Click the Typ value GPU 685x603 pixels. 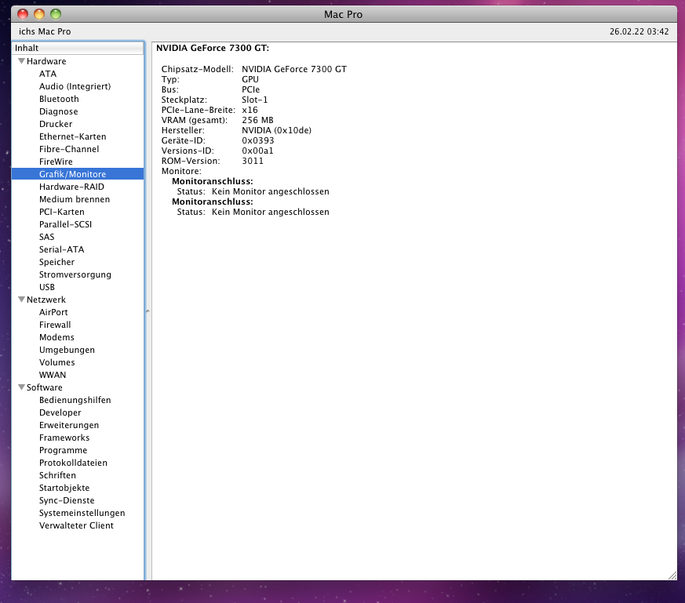[250, 79]
